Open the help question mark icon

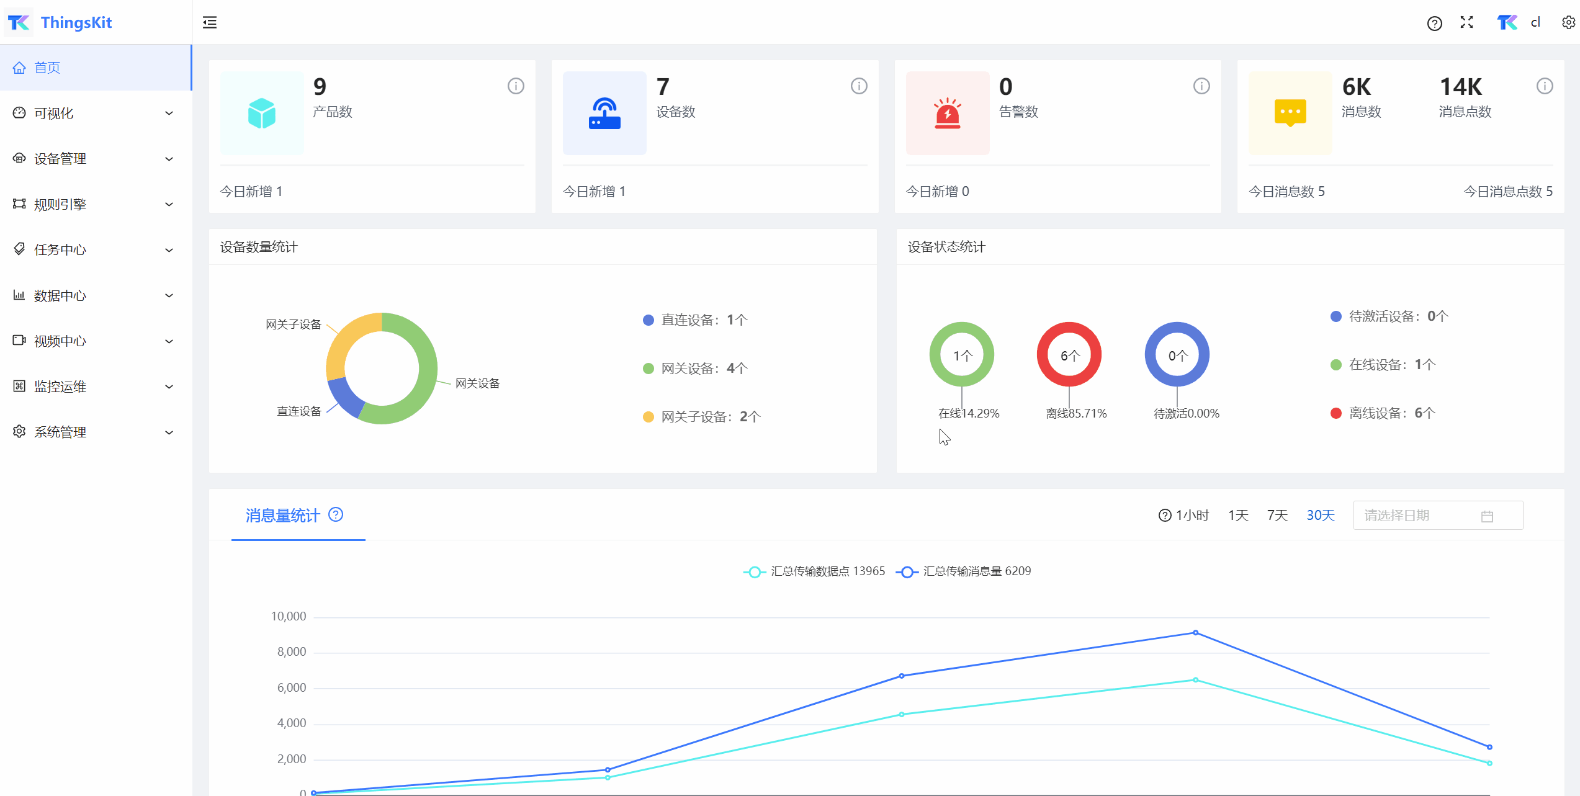point(1434,24)
